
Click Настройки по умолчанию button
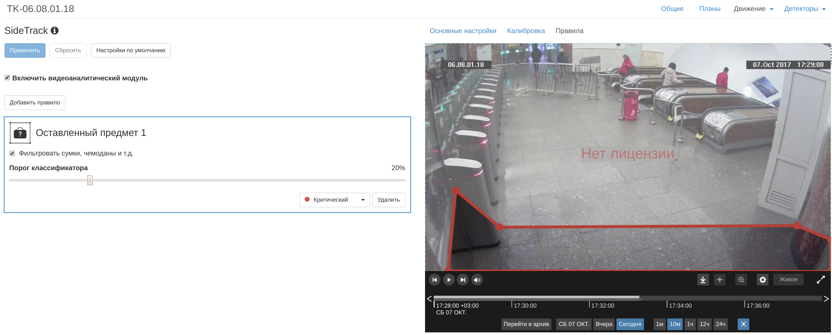pyautogui.click(x=131, y=50)
